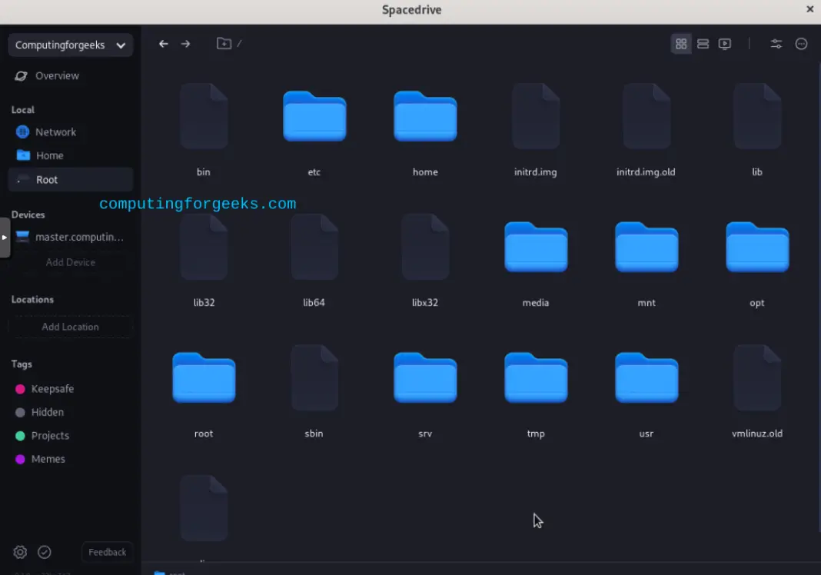Viewport: 821px width, 575px height.
Task: Open Spacedrive settings gear
Action: (x=19, y=552)
